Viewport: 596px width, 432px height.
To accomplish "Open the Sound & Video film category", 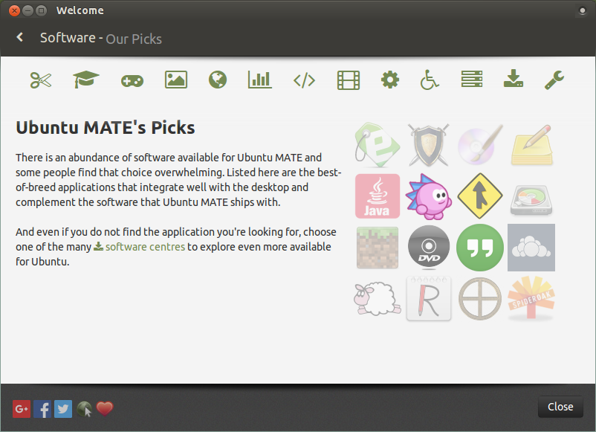I will click(349, 80).
